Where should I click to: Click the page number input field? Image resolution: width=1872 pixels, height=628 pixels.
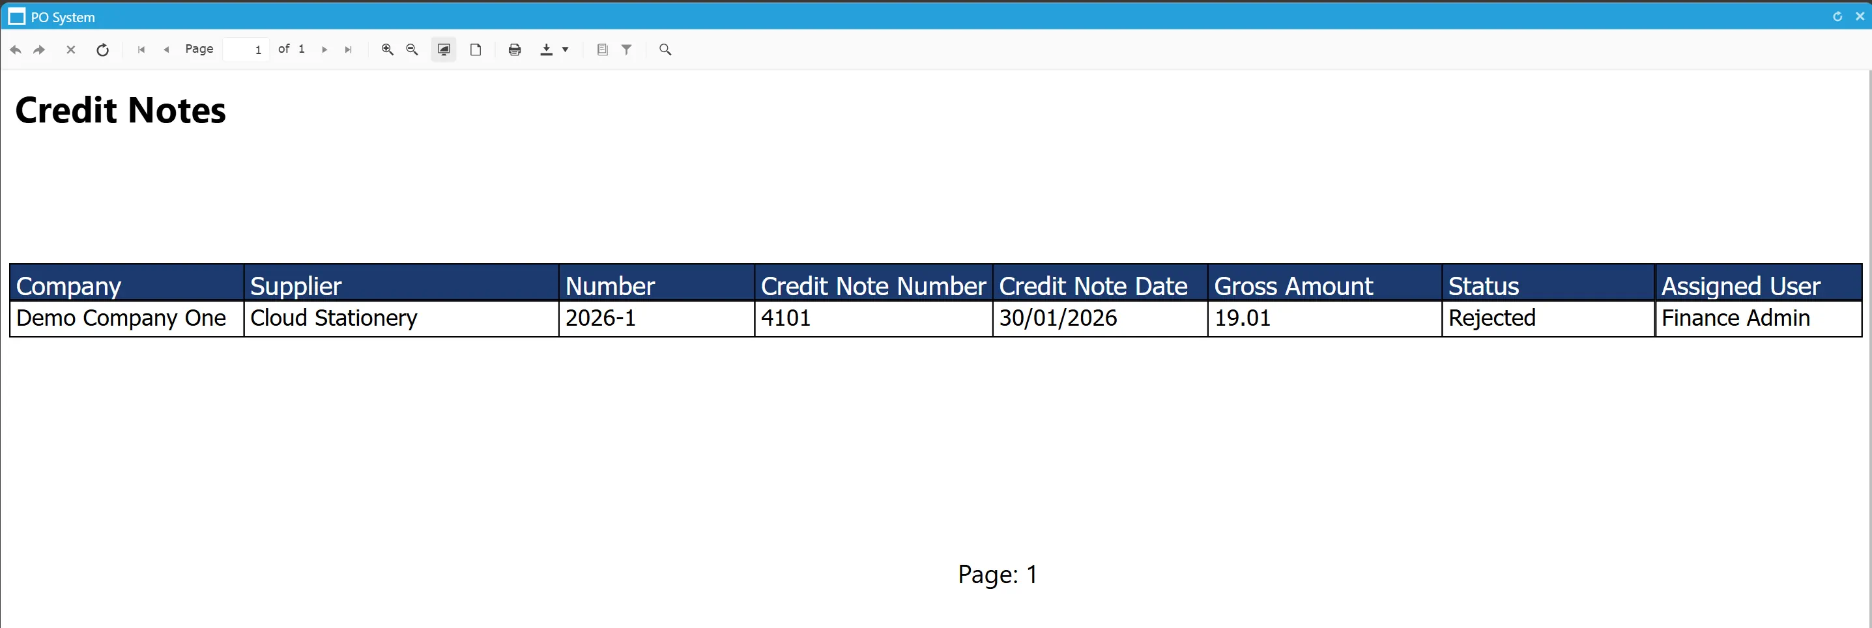(246, 50)
